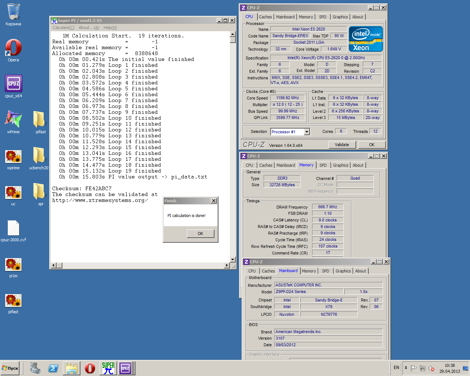Switch to Caches tab in top CPU-Z
The image size is (470, 376).
[x=265, y=17]
